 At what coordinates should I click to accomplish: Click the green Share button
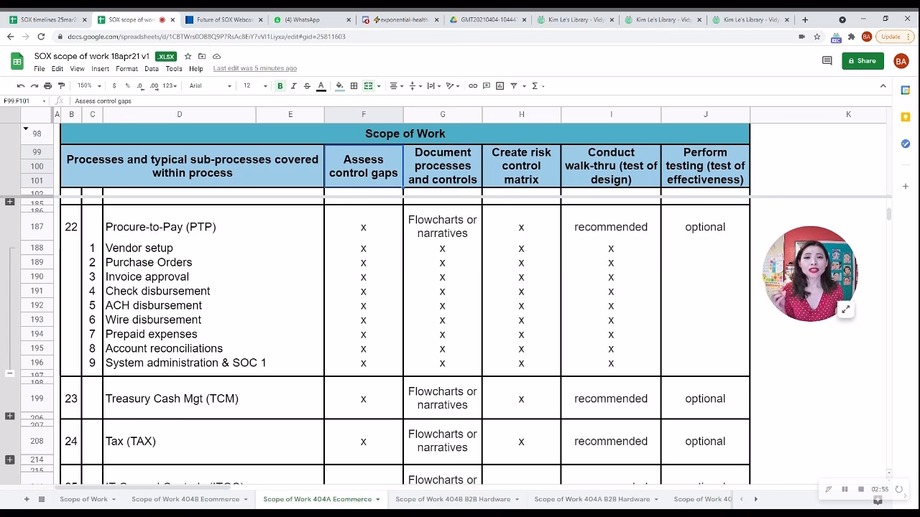pos(862,61)
